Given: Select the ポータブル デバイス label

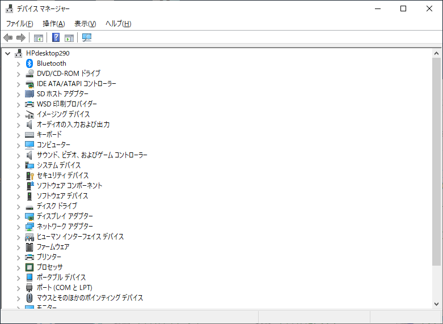Looking at the screenshot, I should (x=61, y=278).
